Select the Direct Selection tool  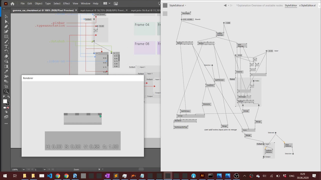click(x=6, y=21)
